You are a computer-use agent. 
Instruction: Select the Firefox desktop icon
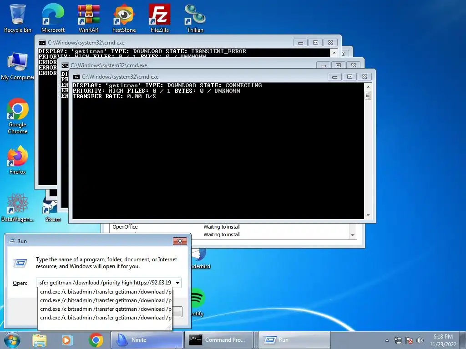18,160
